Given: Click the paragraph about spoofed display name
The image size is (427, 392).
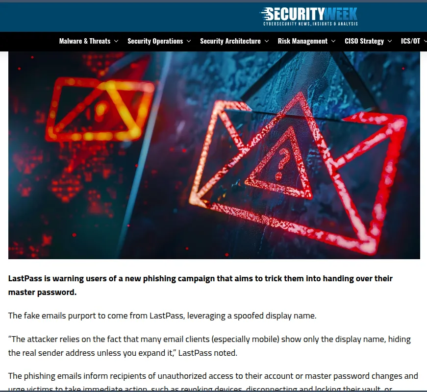Looking at the screenshot, I should click(x=162, y=316).
